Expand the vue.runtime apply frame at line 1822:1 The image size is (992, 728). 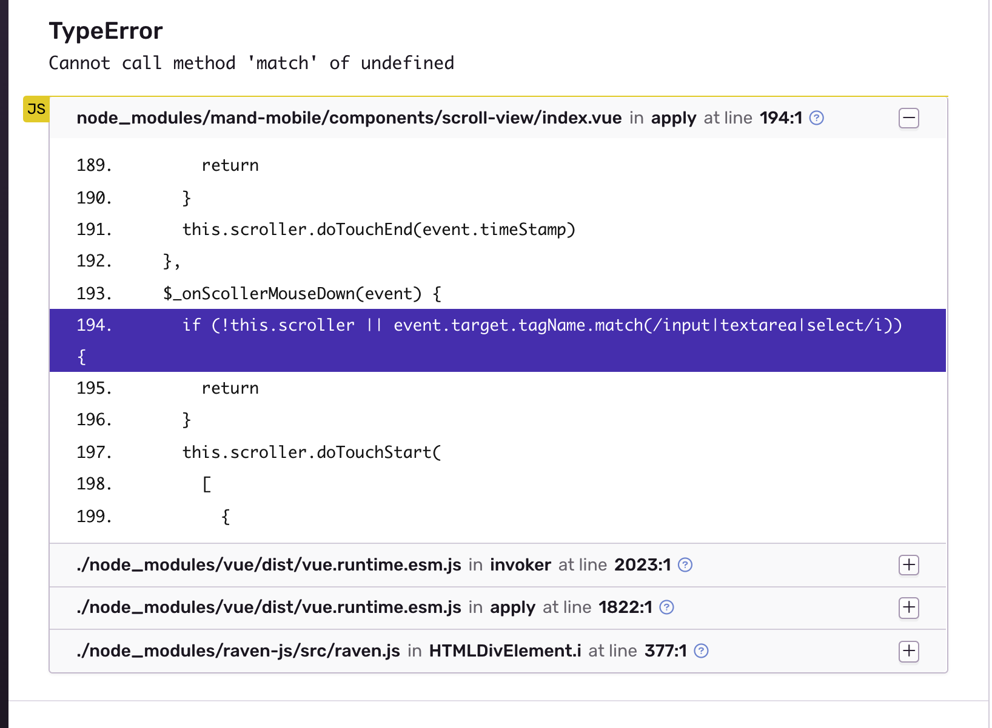pos(908,607)
